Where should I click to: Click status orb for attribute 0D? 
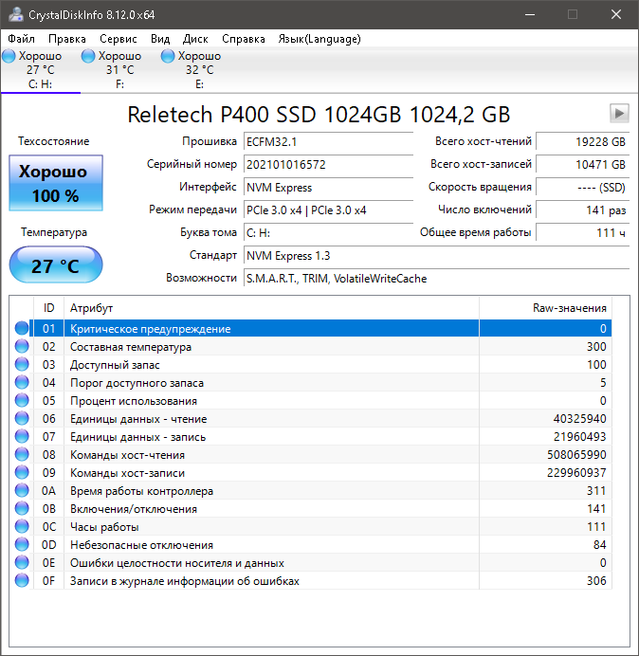[22, 545]
